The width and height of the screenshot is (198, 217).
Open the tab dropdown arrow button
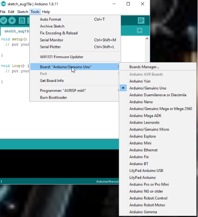click(x=139, y=30)
